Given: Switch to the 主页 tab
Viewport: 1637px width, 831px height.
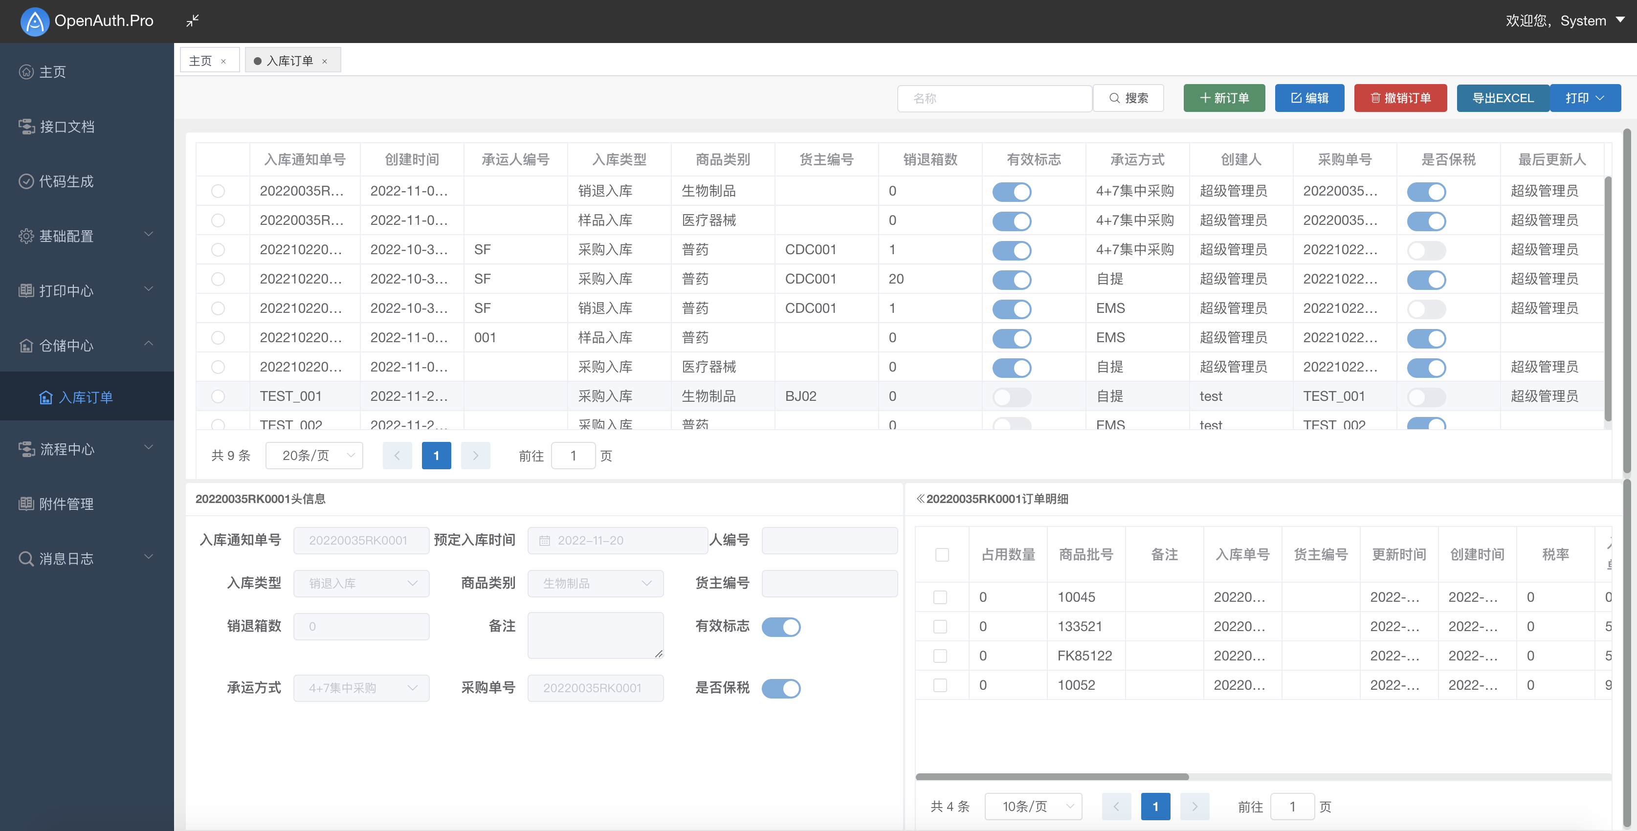Looking at the screenshot, I should [x=201, y=61].
